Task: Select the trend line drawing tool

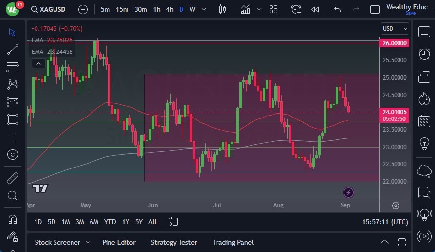Action: (13, 50)
